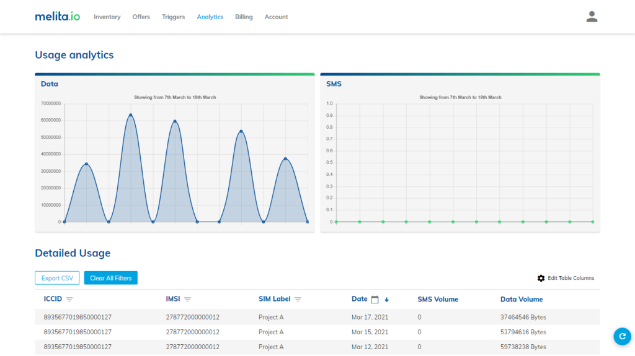Open the Billing section
This screenshot has height=356, width=635.
pos(244,17)
